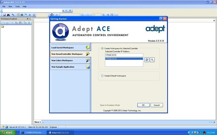217x135 pixels.
Task: Pin the Workspace Explorer panel
Action: [x=27, y=19]
